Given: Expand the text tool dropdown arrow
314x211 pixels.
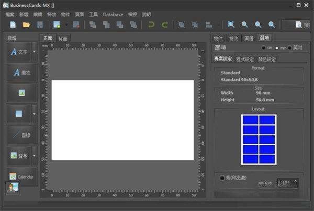Looking at the screenshot, I should 34,52.
